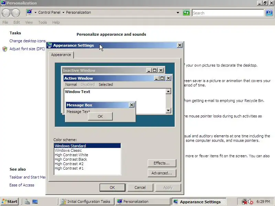Confirm with the dialog's bottom OK button
Screen dimensions: 275x206
112,187
